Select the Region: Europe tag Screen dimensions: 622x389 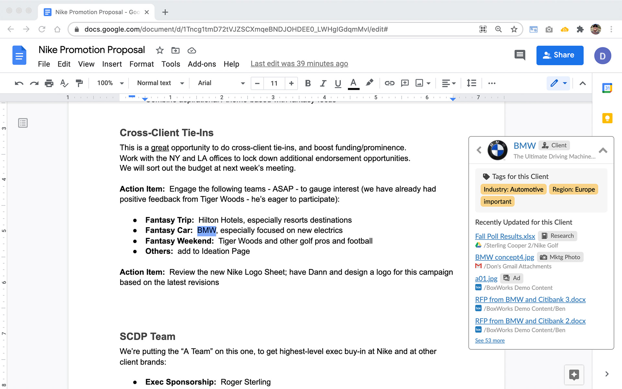coord(573,189)
